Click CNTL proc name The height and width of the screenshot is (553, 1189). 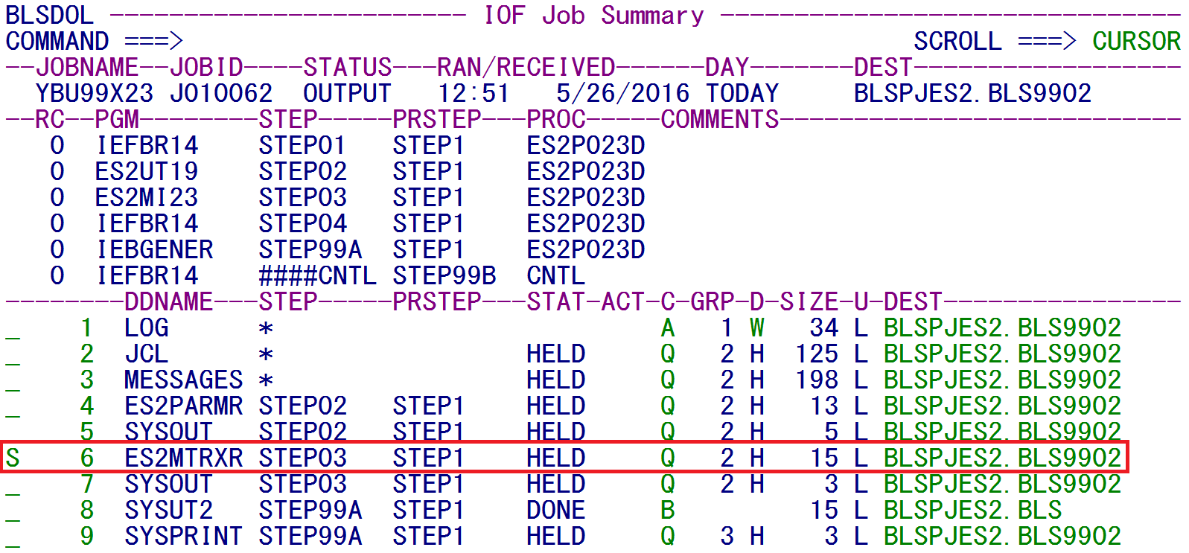tap(556, 276)
